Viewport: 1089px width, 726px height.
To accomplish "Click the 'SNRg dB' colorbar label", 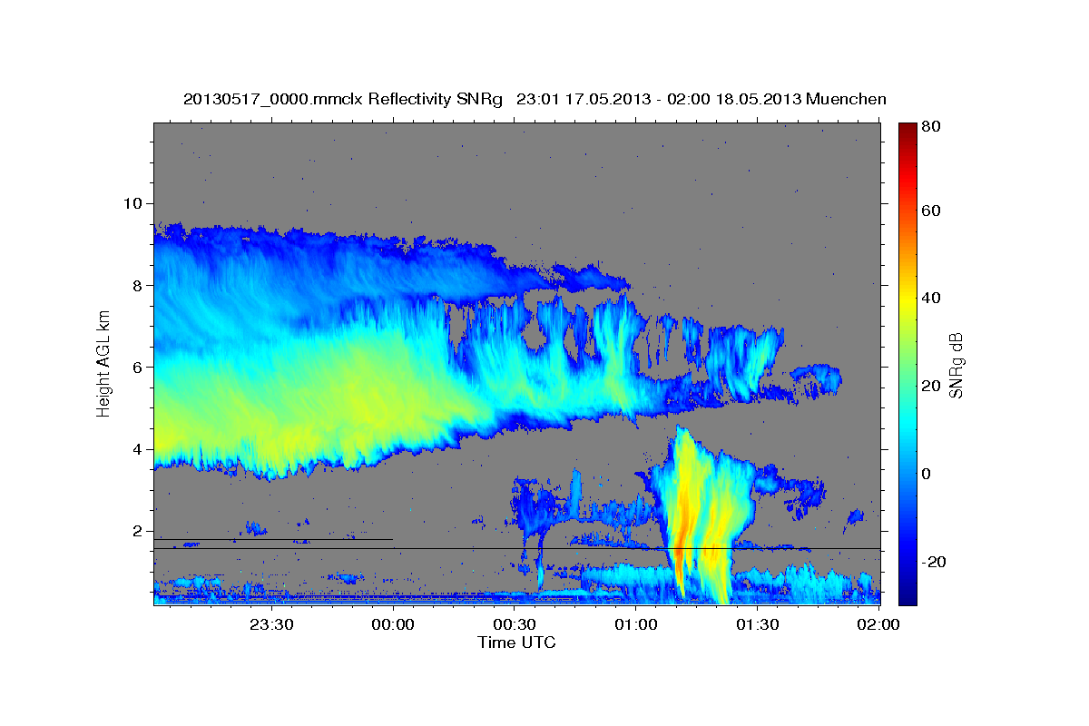I will (956, 365).
